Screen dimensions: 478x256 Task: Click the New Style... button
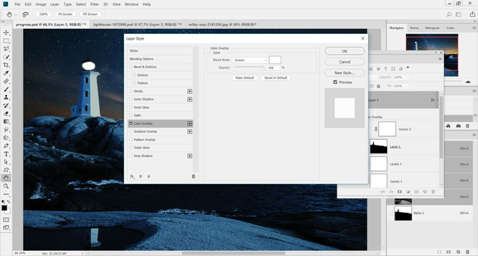344,73
